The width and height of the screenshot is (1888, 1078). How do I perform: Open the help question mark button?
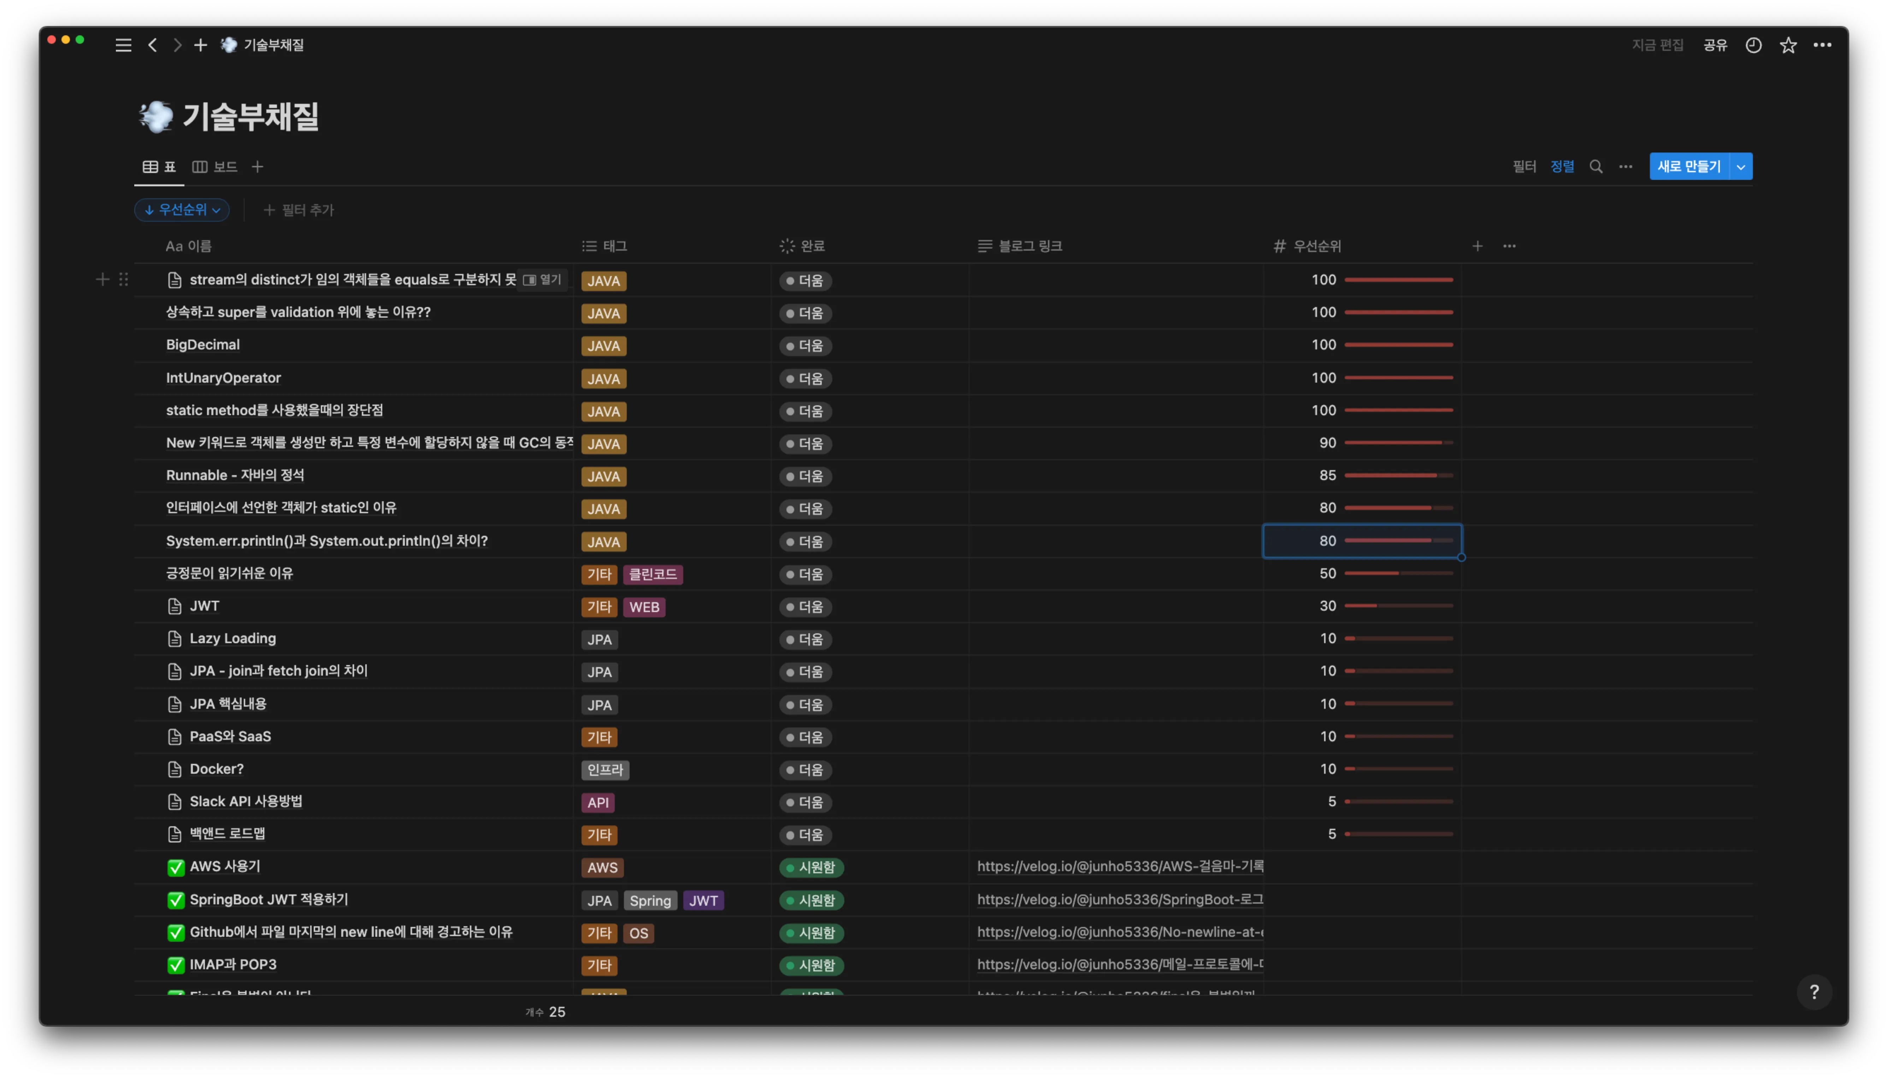pos(1814,992)
